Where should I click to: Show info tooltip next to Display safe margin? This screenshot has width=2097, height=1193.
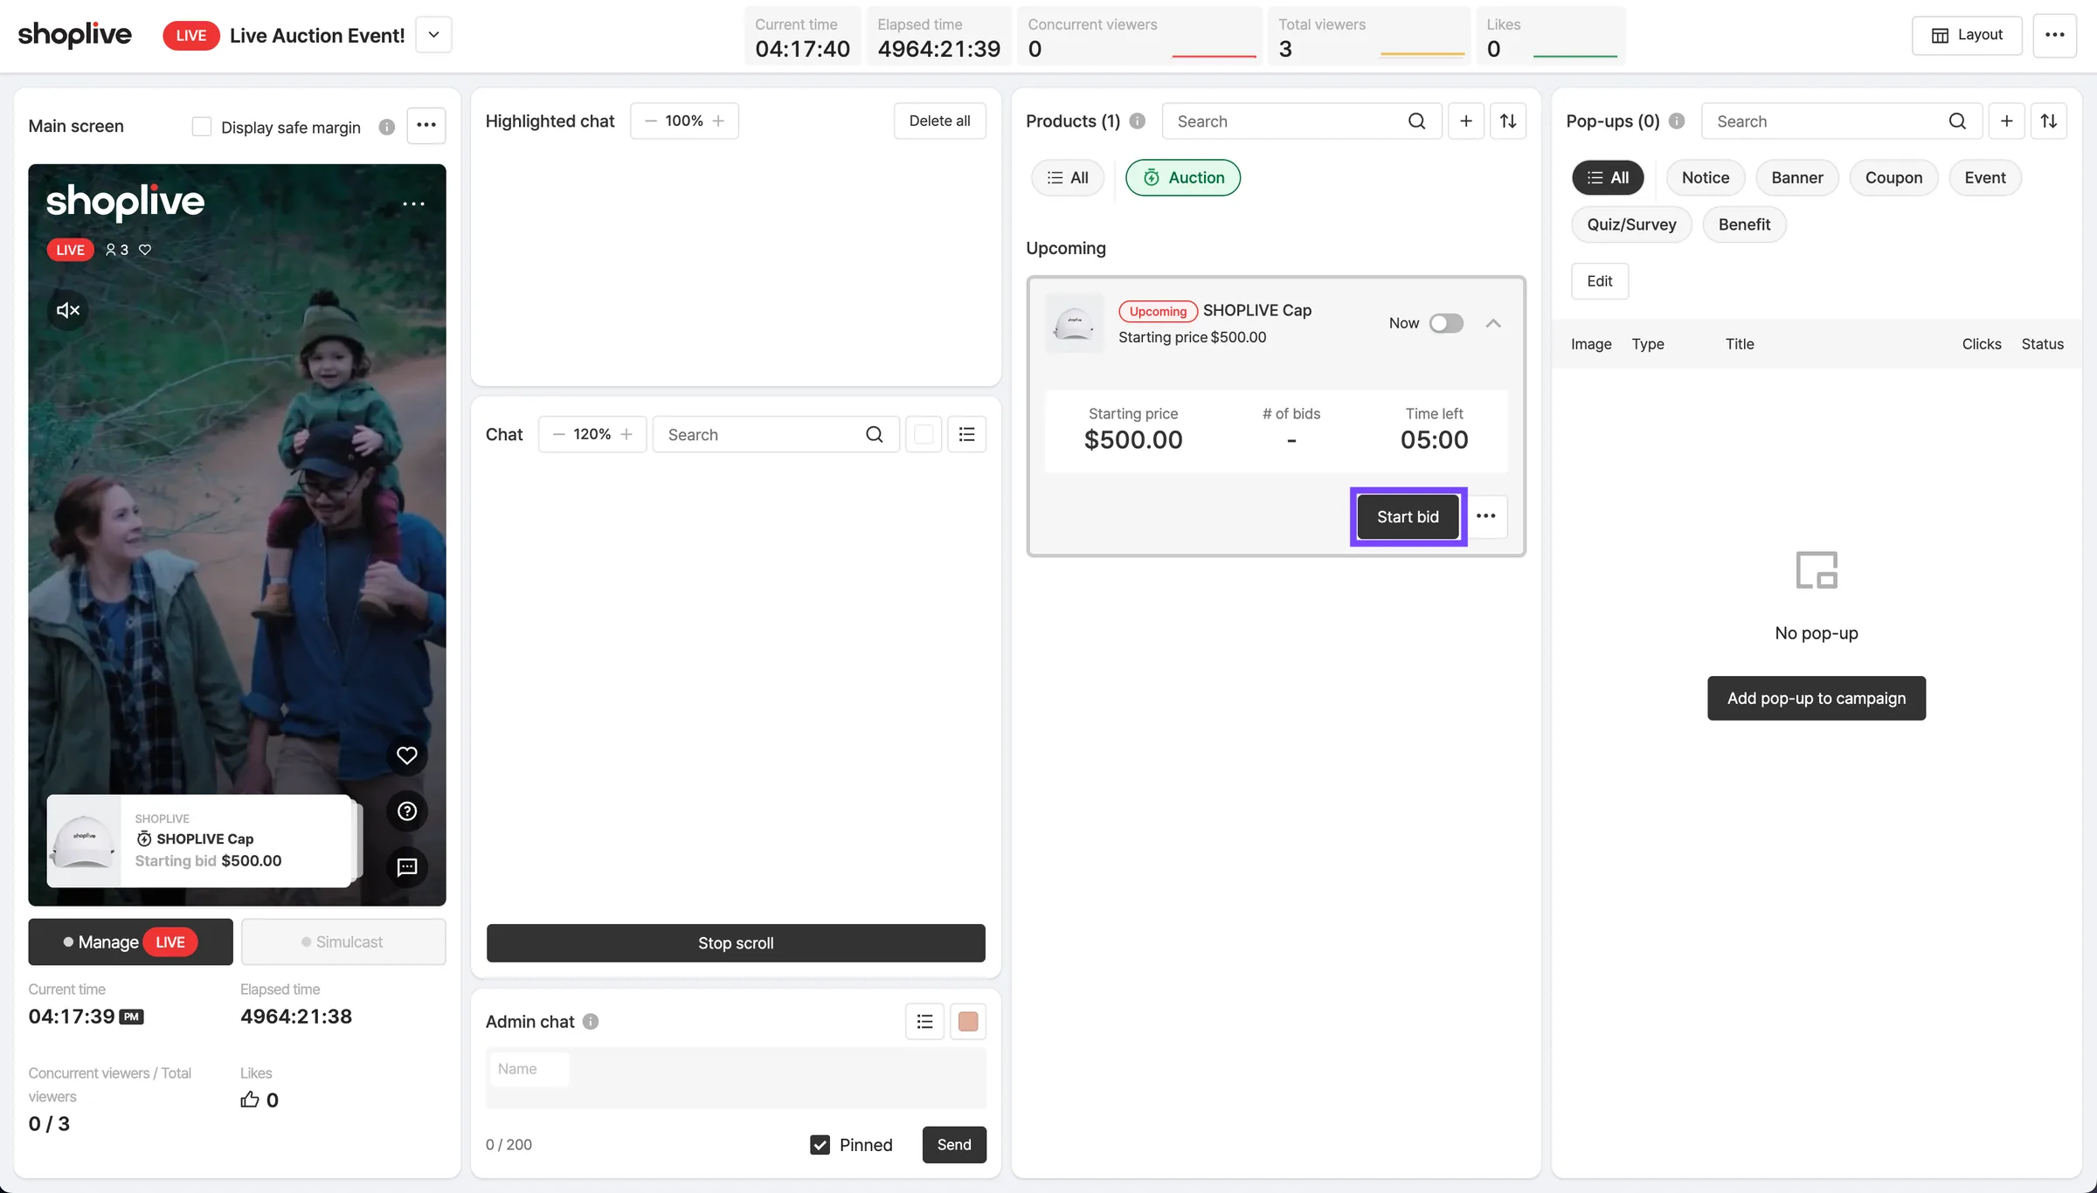387,128
